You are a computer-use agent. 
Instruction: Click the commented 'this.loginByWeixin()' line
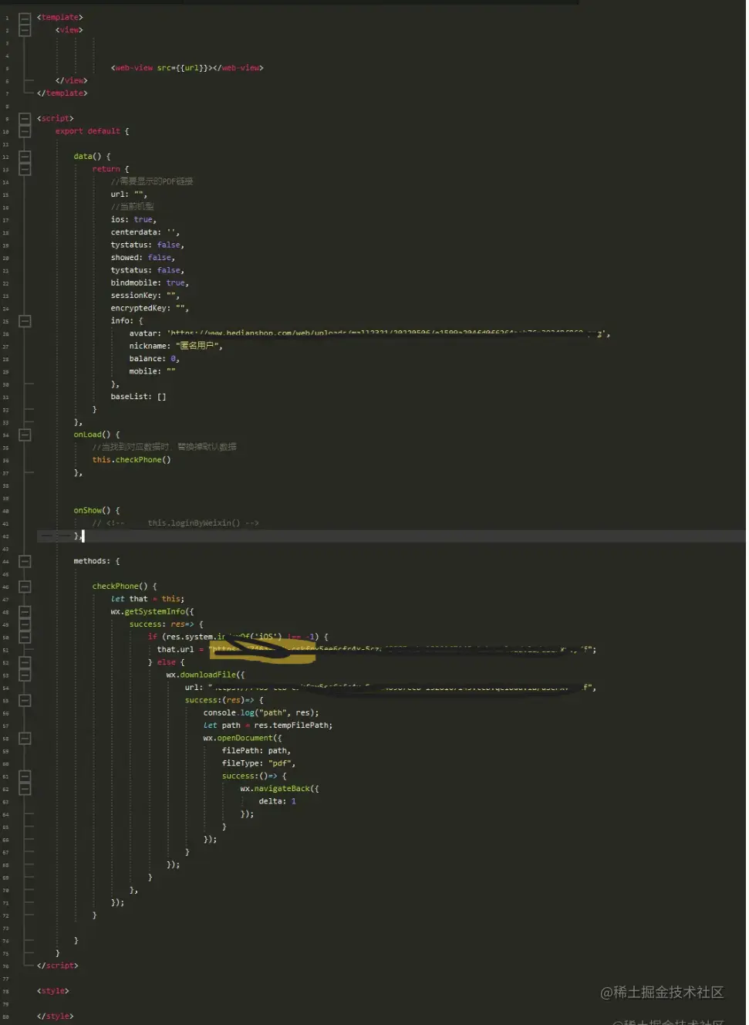point(175,523)
